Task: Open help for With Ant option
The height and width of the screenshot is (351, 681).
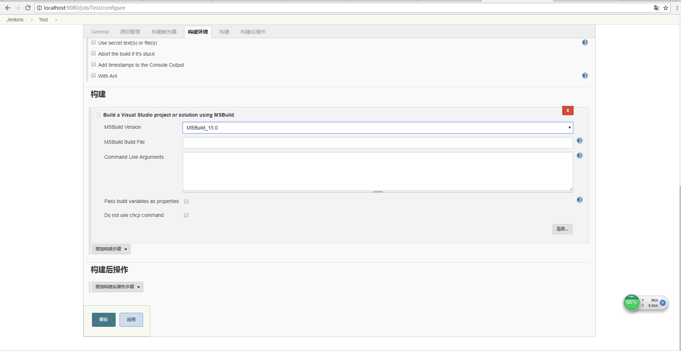Action: coord(585,76)
